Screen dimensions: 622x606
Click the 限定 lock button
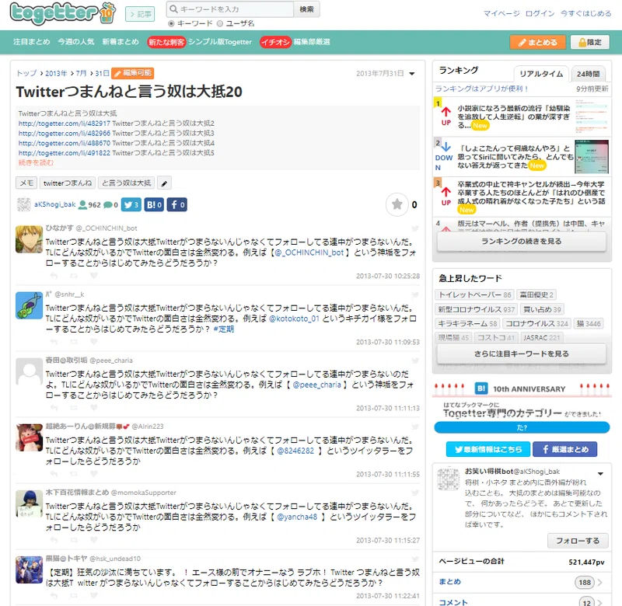[x=590, y=42]
